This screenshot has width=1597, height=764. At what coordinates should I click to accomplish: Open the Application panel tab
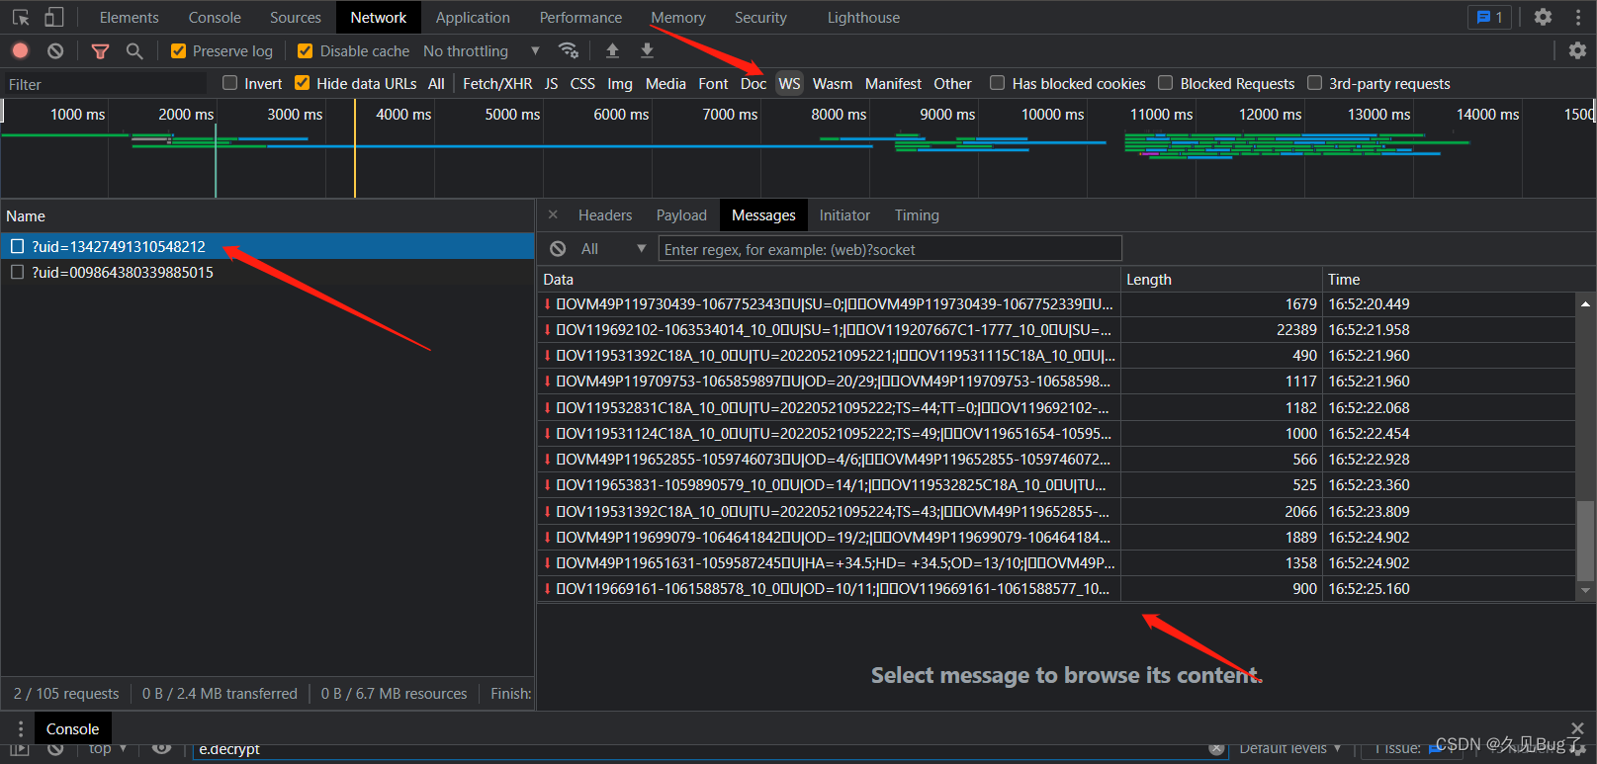coord(473,17)
